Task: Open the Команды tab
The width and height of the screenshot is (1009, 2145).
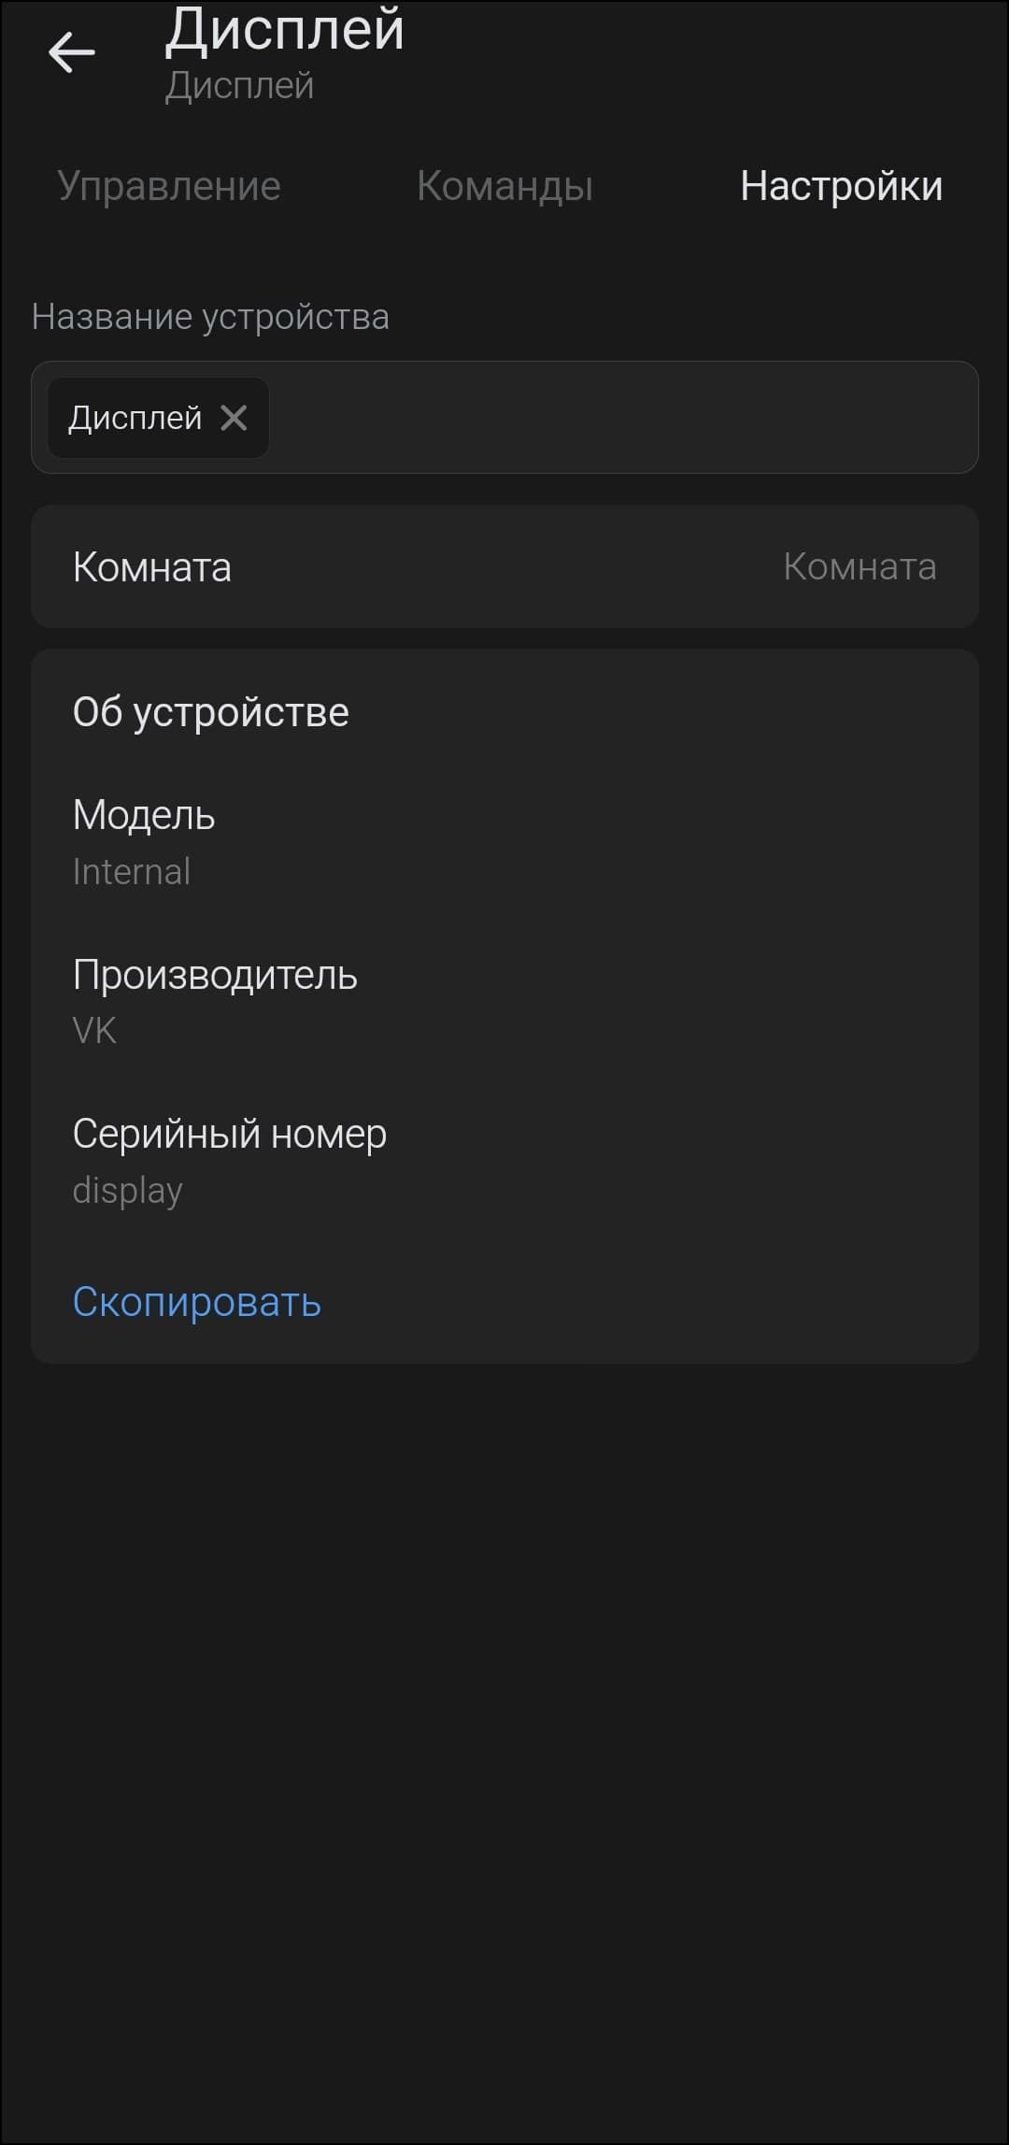Action: [504, 186]
